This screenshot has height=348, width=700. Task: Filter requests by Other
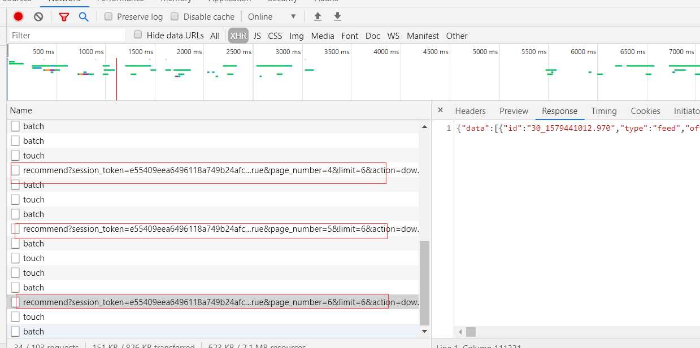point(456,36)
